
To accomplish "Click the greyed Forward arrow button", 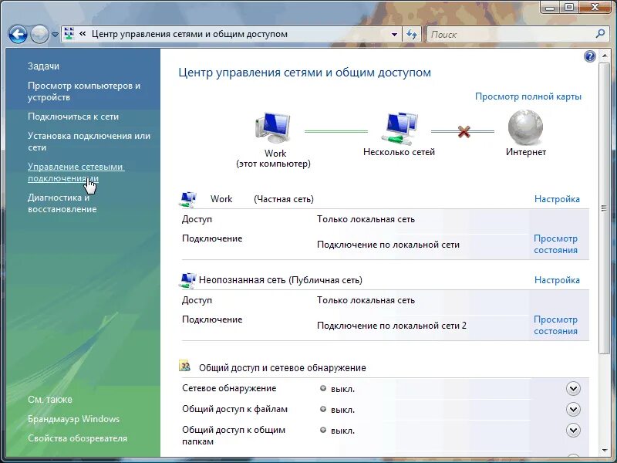I will (39, 34).
